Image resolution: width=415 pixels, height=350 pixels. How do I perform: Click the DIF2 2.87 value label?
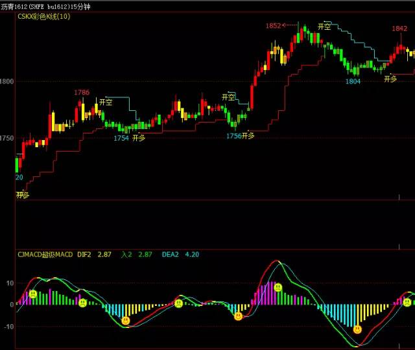(94, 255)
